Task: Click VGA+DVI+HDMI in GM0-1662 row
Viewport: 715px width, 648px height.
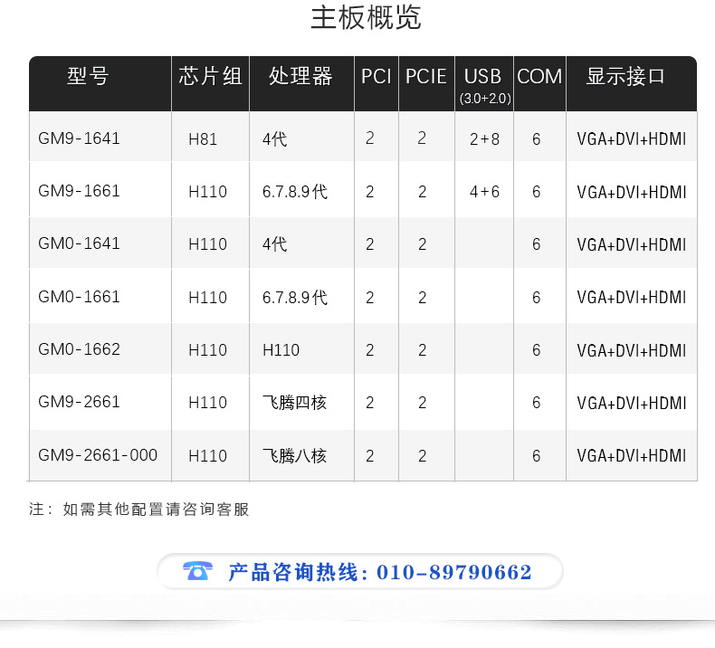Action: click(631, 350)
